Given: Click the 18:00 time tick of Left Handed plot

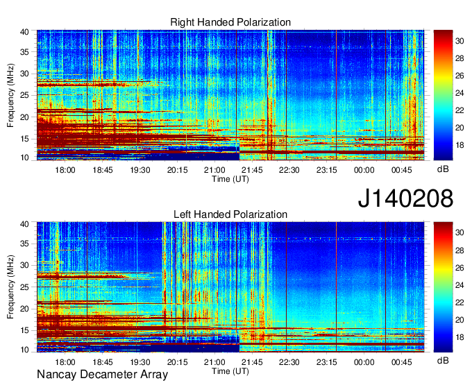Looking at the screenshot, I should pyautogui.click(x=65, y=362).
